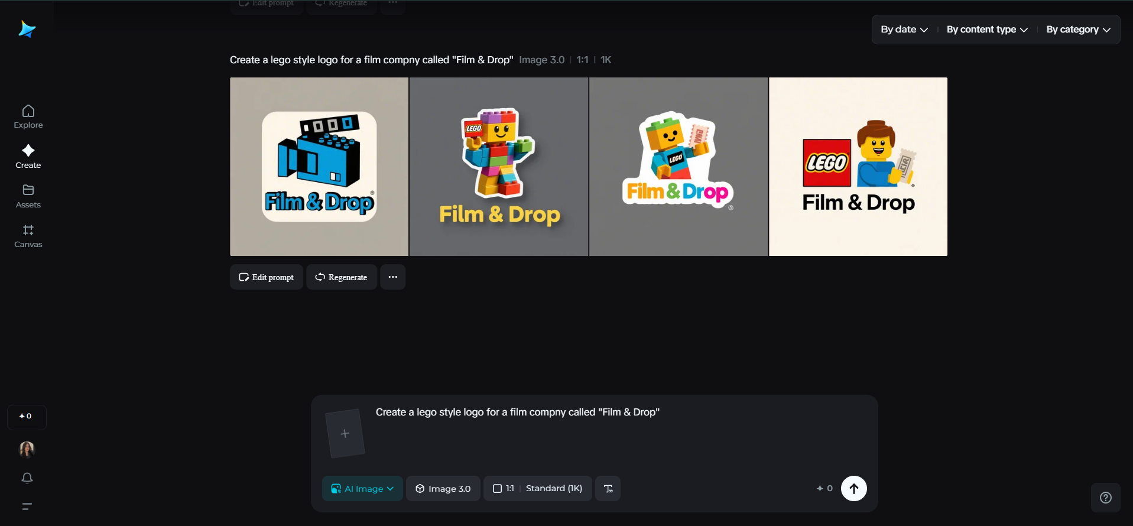Add a reference image with the plus box

[x=345, y=434]
